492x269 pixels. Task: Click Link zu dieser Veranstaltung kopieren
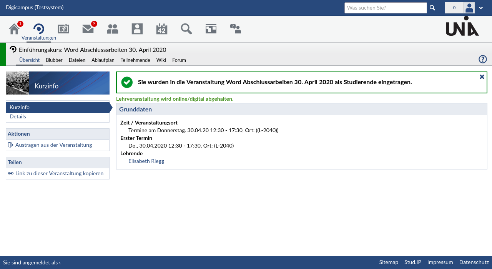click(x=59, y=173)
